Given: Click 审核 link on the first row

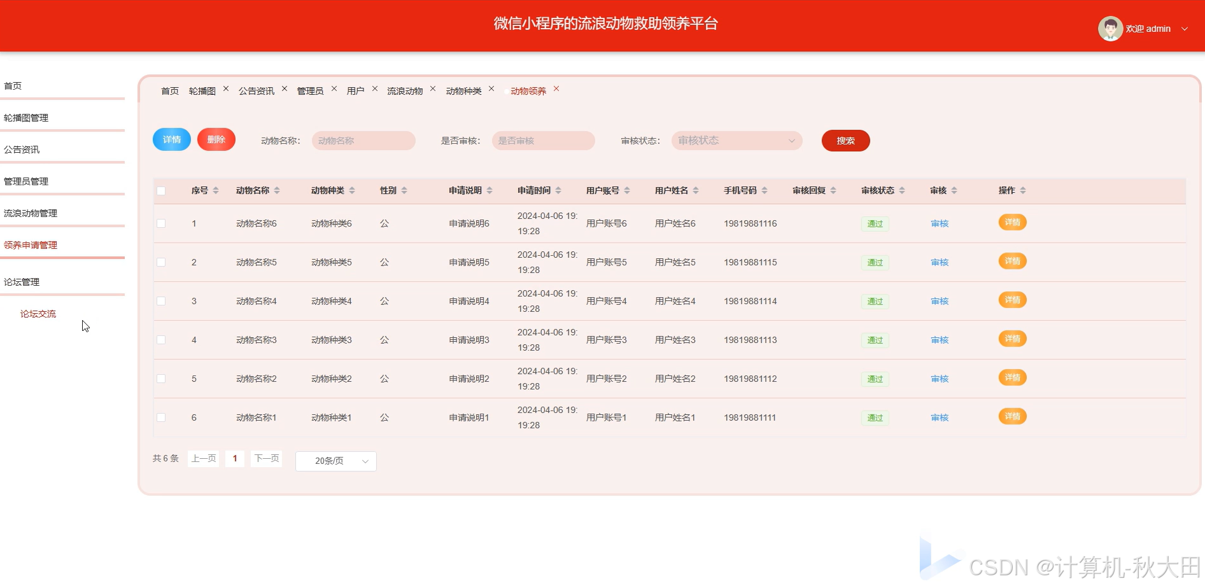Looking at the screenshot, I should 939,223.
